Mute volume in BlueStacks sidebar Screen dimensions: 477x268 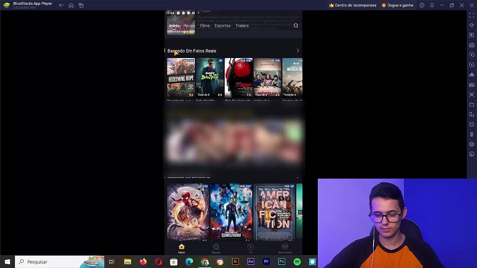pyautogui.click(x=472, y=25)
